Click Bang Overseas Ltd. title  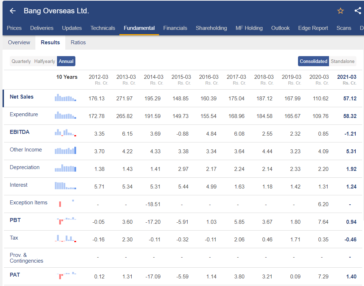click(x=56, y=11)
